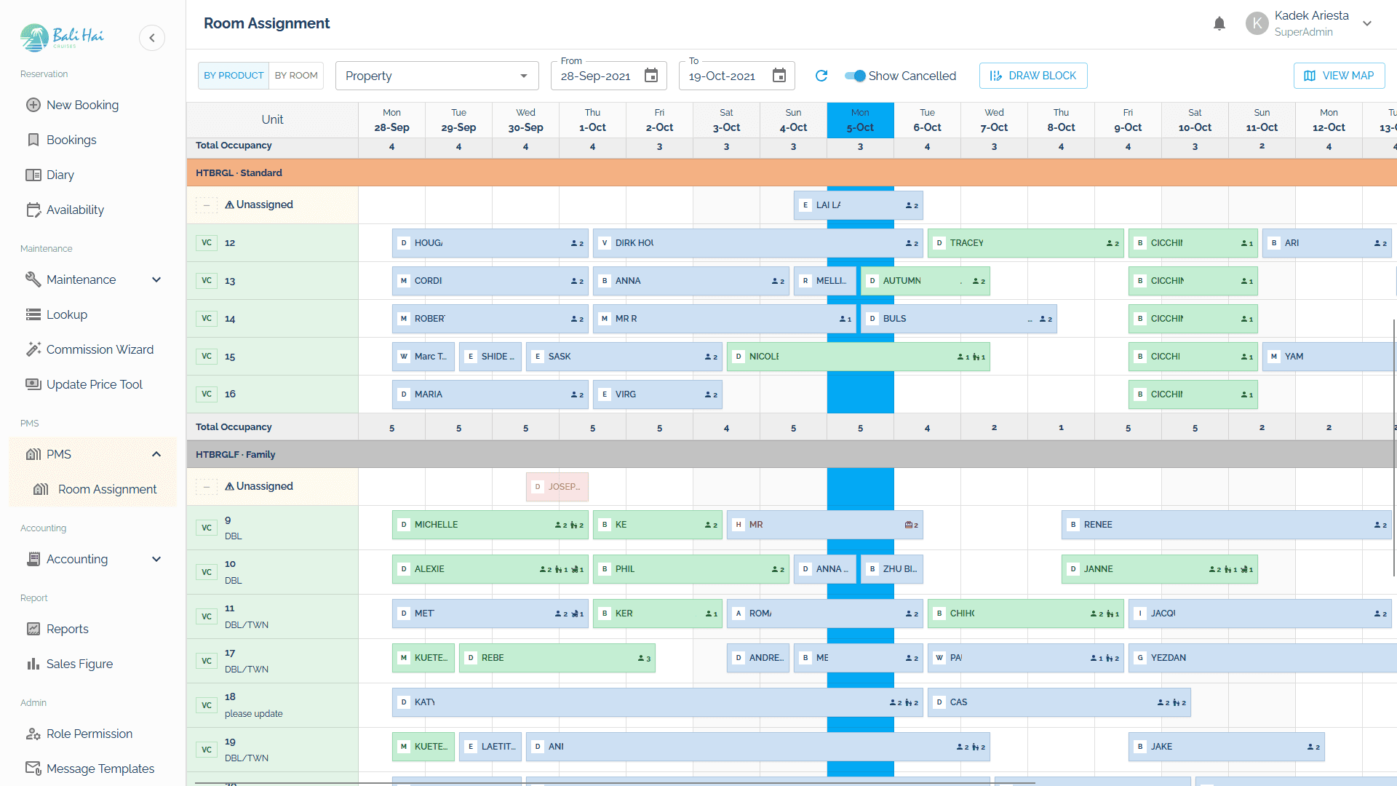The width and height of the screenshot is (1397, 786).
Task: Expand the Maintenance menu chevron
Action: 156,279
